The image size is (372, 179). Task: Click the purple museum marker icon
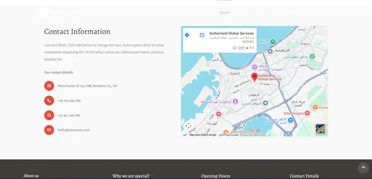pyautogui.click(x=254, y=67)
